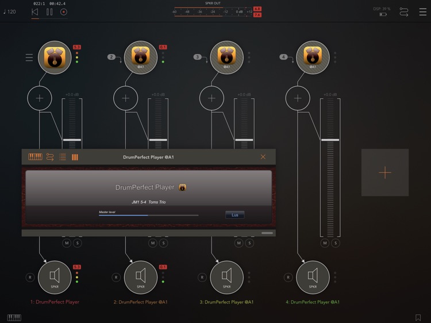
Task: Toggle record arm R on channel 3
Action: click(x=202, y=278)
